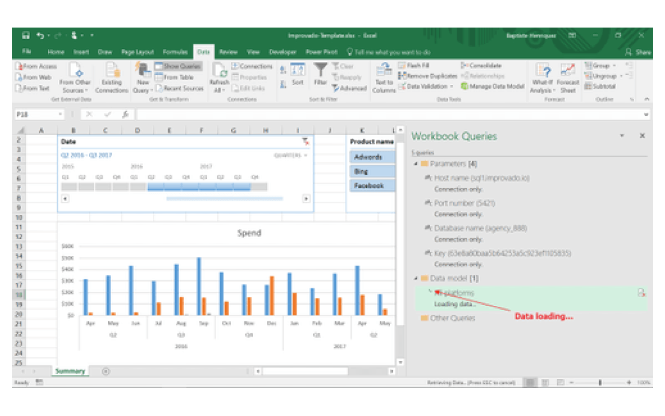Screen dimensions: 665x416
Task: Open the Refresh All dropdown
Action: 219,77
